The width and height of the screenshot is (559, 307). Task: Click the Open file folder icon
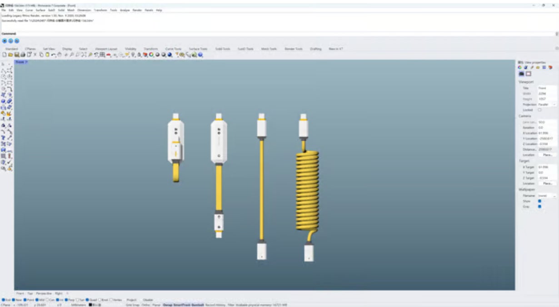coord(10,55)
